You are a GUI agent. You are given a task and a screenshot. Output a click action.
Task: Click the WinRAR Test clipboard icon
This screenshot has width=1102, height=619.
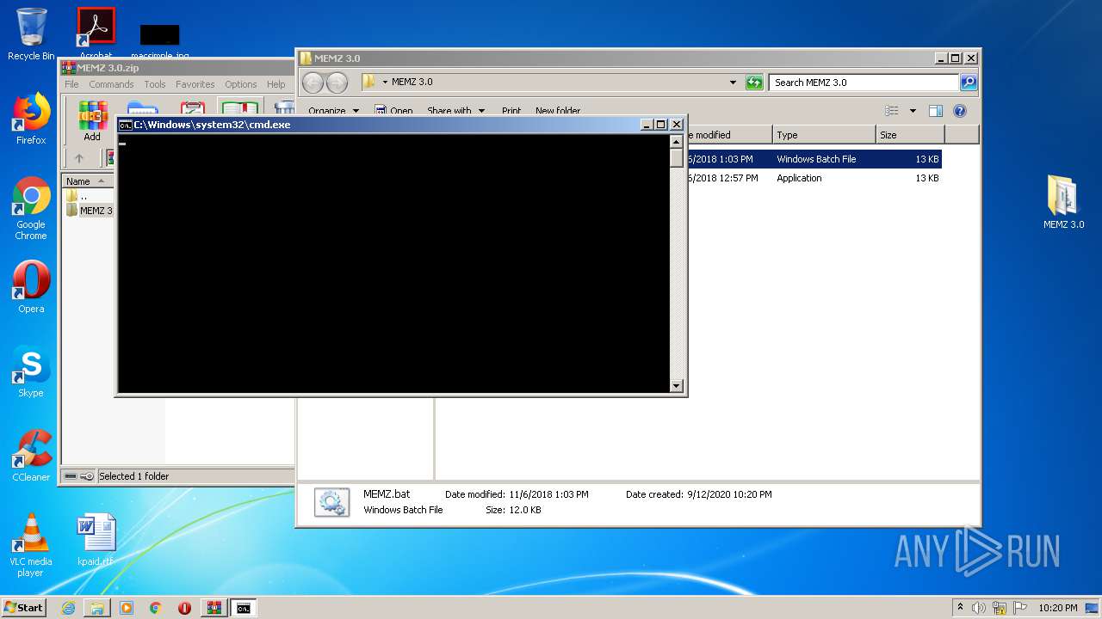tap(193, 109)
